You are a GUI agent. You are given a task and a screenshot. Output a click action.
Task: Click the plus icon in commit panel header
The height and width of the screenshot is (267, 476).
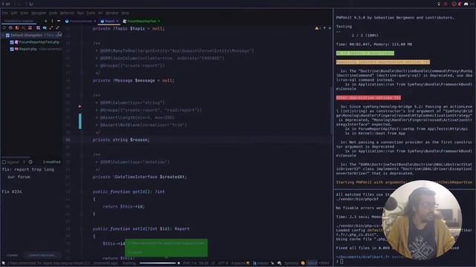(x=46, y=21)
